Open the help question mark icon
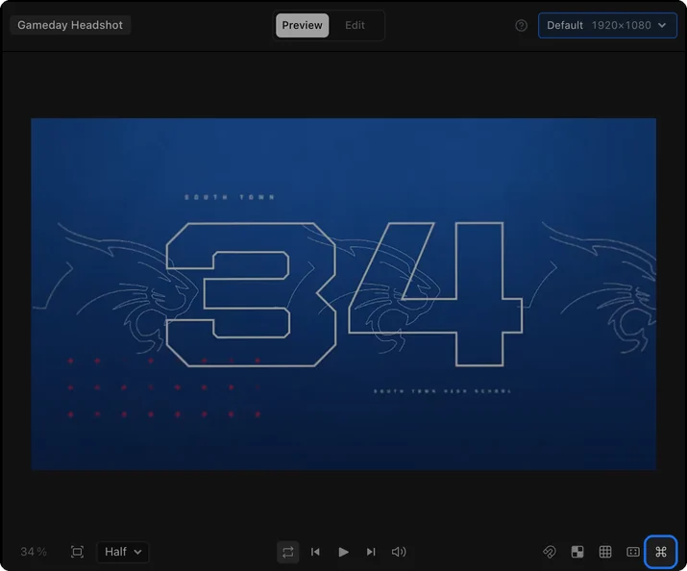This screenshot has width=687, height=571. (x=521, y=25)
